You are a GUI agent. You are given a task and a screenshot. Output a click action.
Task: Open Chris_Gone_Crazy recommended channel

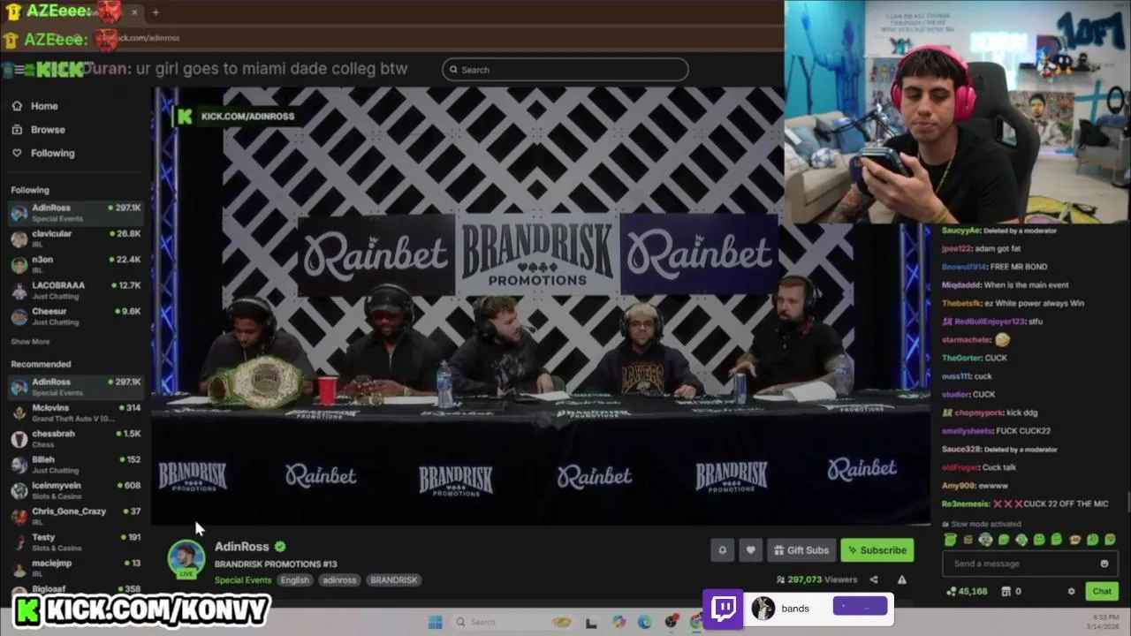click(76, 516)
